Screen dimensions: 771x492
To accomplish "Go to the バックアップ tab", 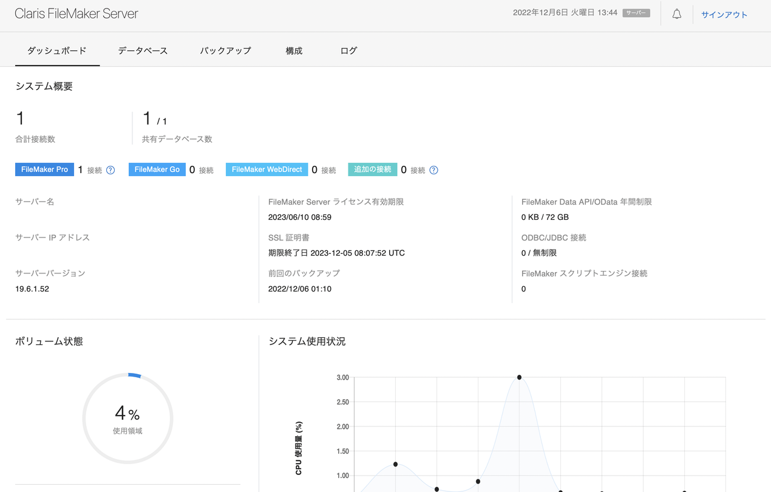I will pos(225,50).
